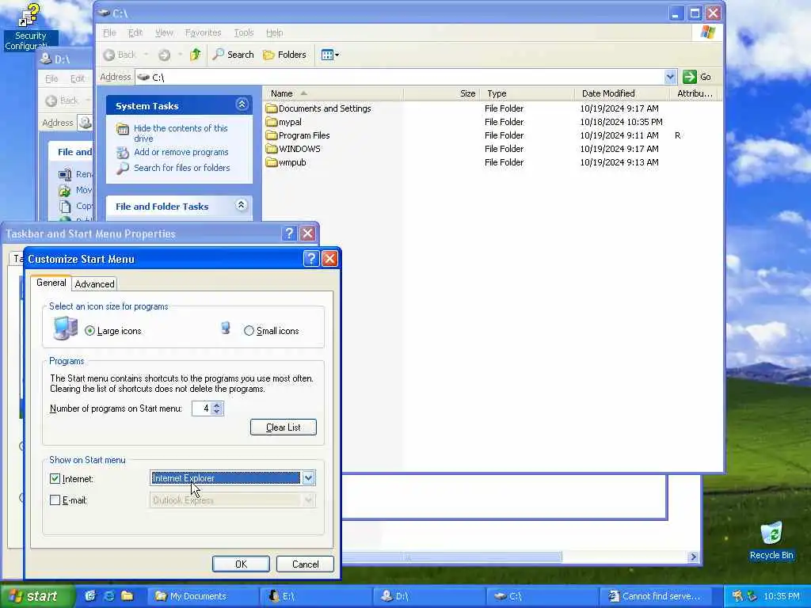Switch to E:\ taskbar button
The image size is (811, 608).
pyautogui.click(x=315, y=596)
